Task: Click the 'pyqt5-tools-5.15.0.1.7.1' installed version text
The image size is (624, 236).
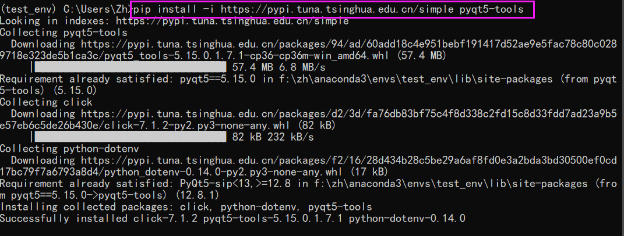Action: tap(273, 218)
